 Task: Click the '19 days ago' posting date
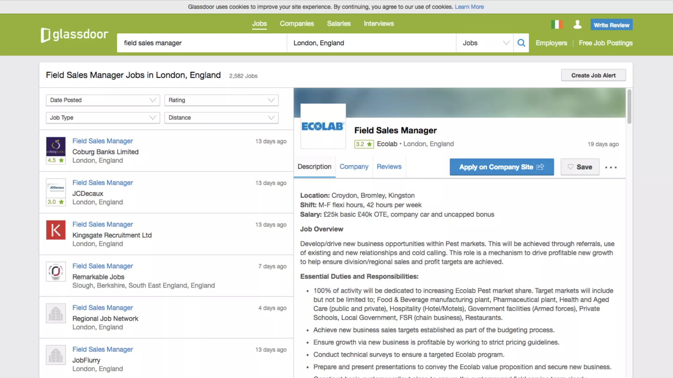click(x=603, y=144)
